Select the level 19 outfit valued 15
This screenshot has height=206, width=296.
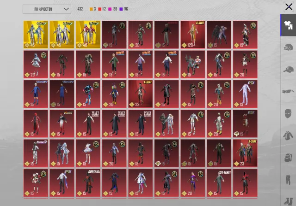pyautogui.click(x=219, y=65)
